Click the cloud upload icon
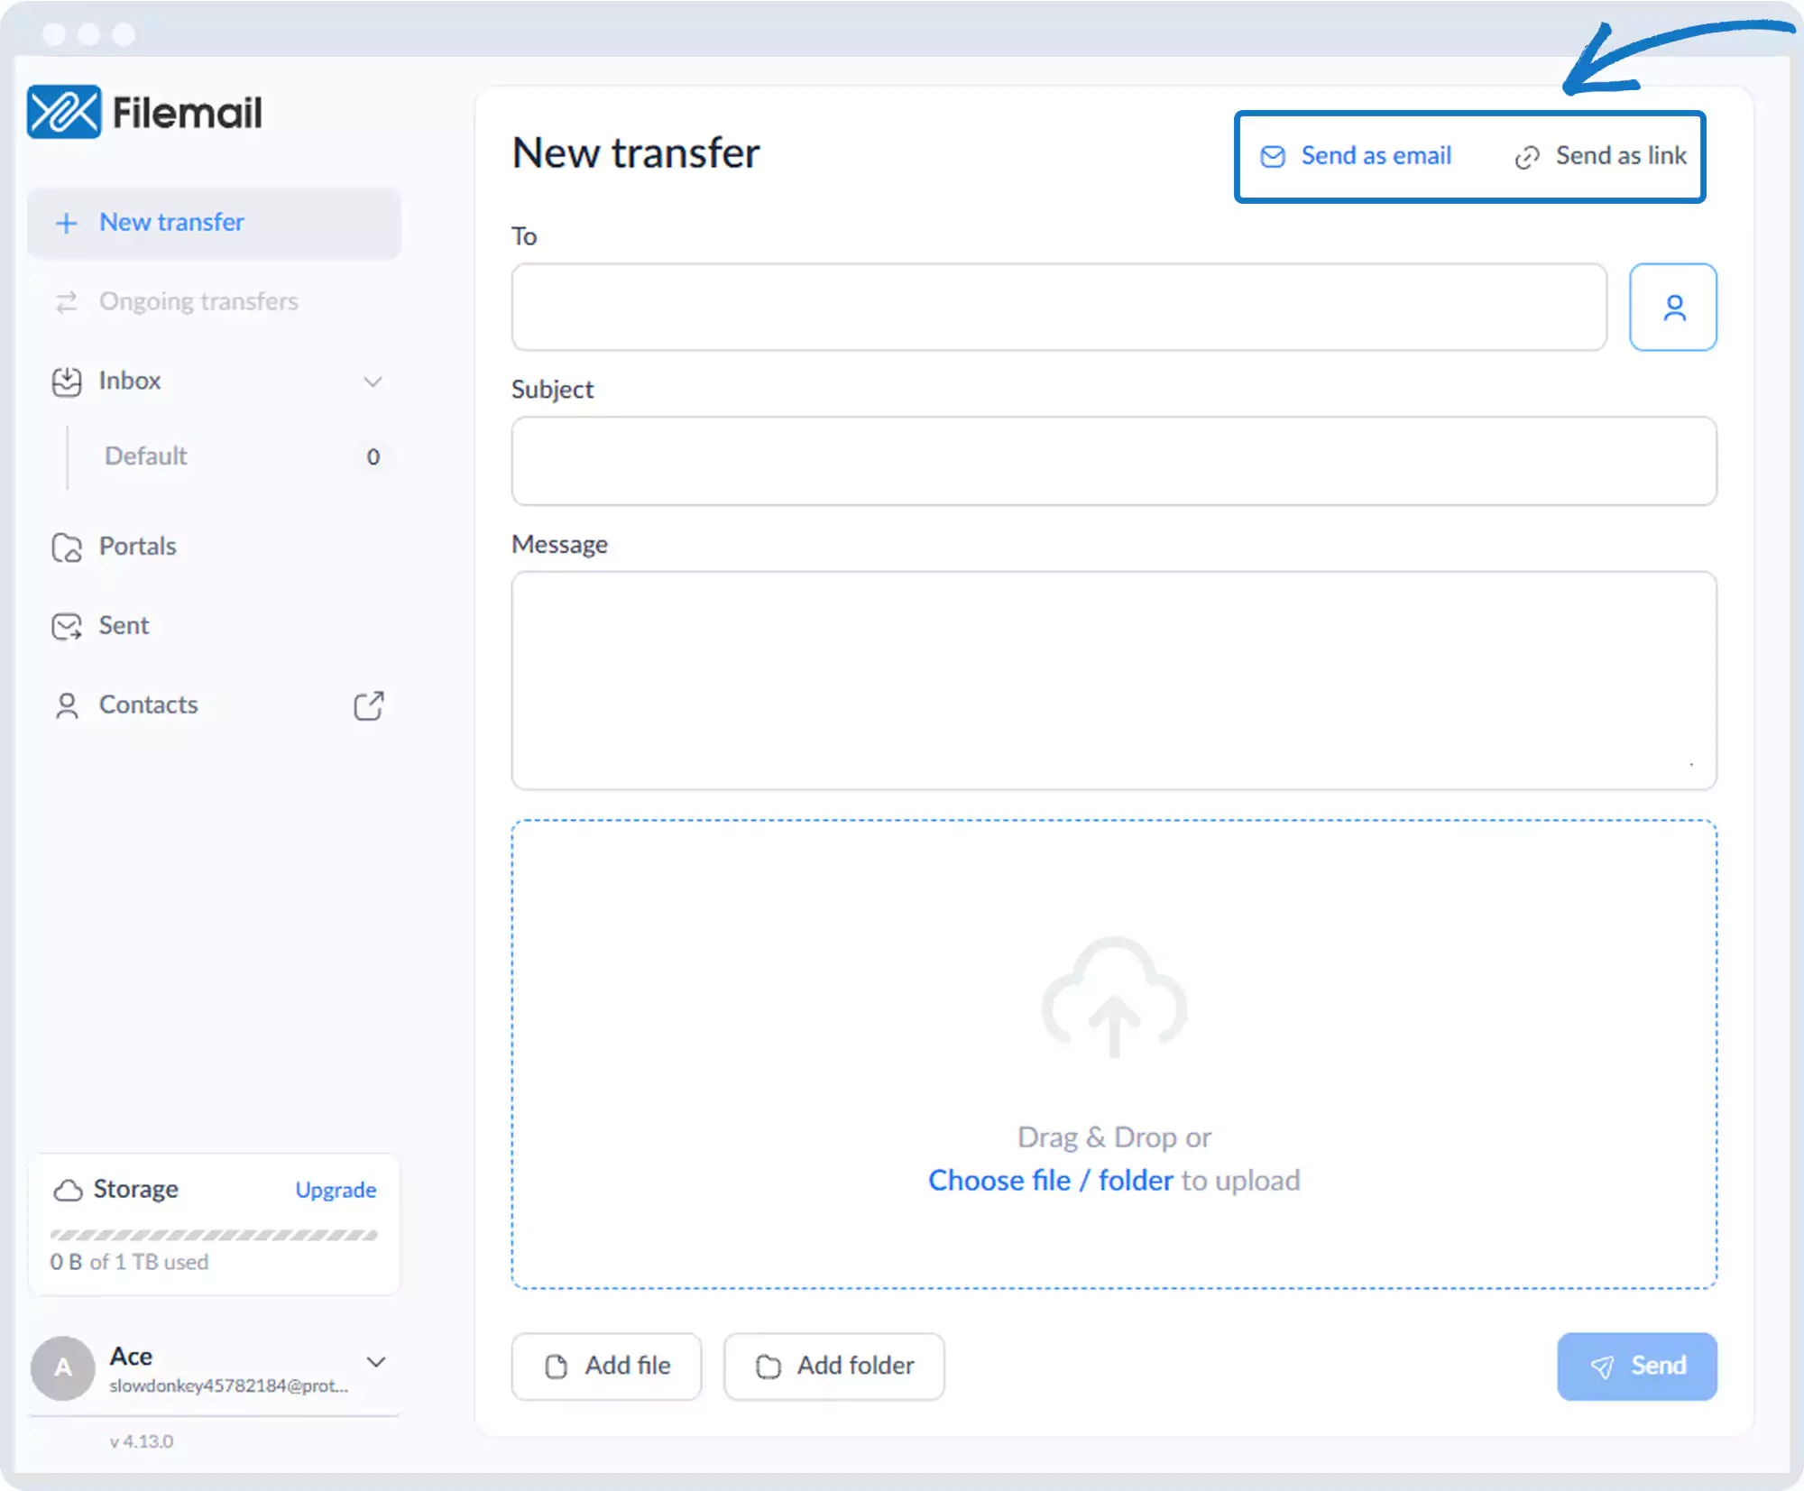This screenshot has width=1804, height=1491. [1113, 998]
